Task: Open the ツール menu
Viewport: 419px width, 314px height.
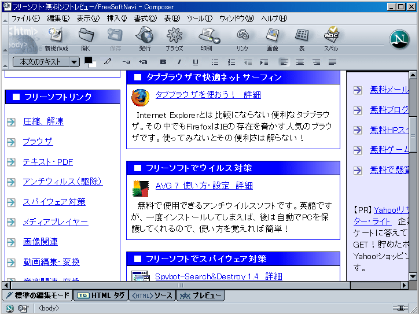Action: pos(200,19)
